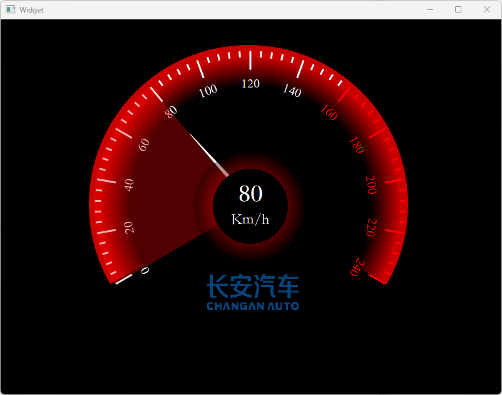Click the 0 mark on the dial
Image resolution: width=502 pixels, height=395 pixels.
[x=145, y=271]
